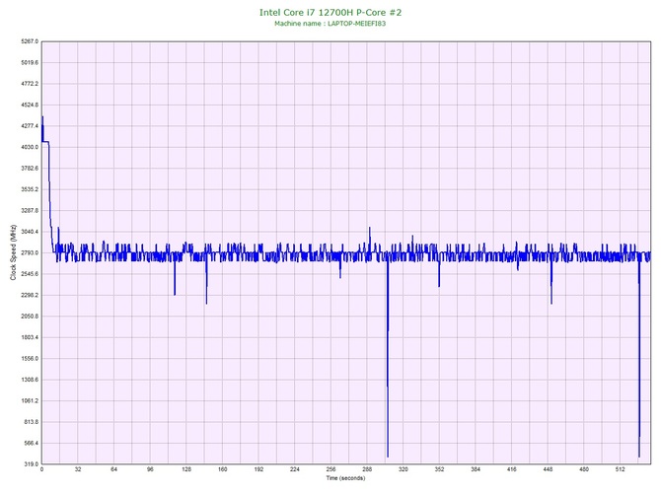Select the Y-axis value 1308.6
Screen dimensions: 661x495
pyautogui.click(x=30, y=380)
